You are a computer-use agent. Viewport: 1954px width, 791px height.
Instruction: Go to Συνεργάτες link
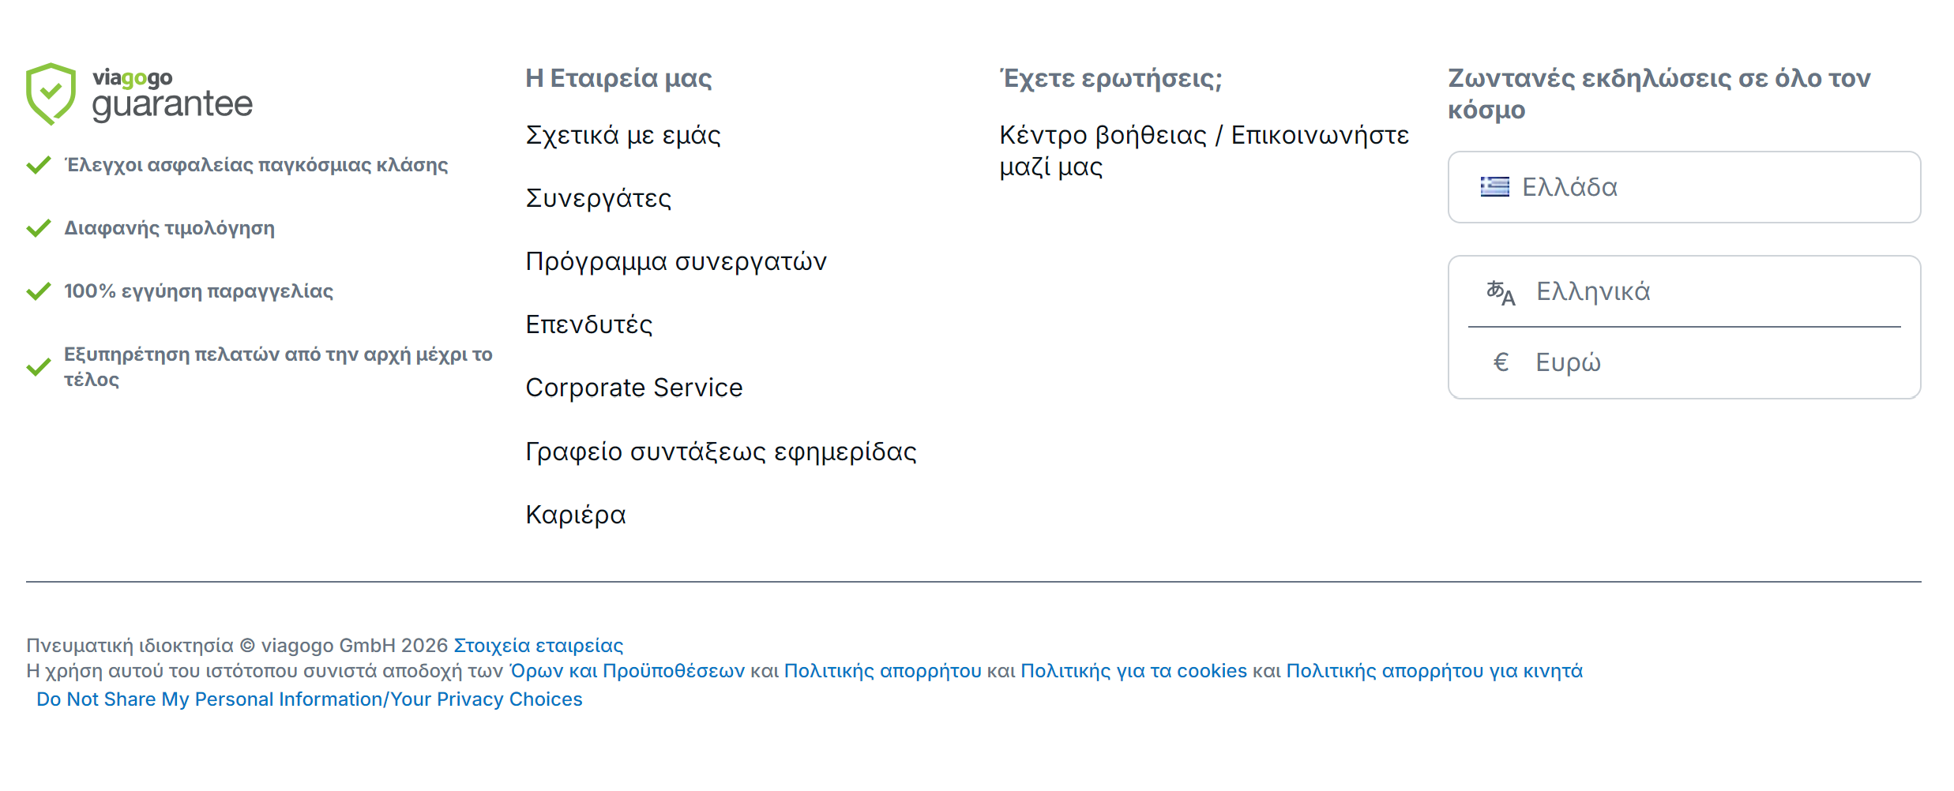tap(599, 199)
